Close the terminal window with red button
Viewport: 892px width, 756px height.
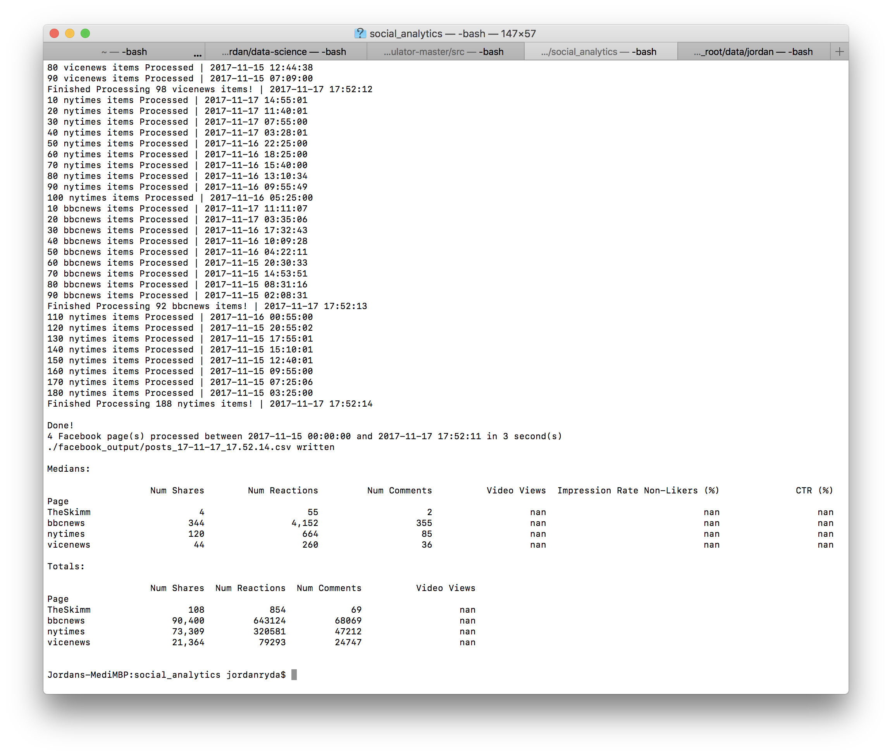[x=55, y=33]
